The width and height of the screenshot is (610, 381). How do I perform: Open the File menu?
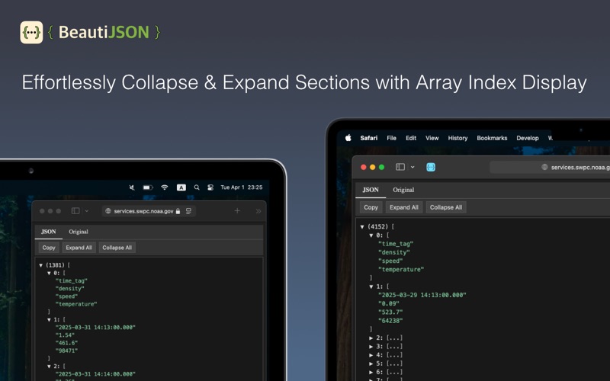tap(391, 138)
